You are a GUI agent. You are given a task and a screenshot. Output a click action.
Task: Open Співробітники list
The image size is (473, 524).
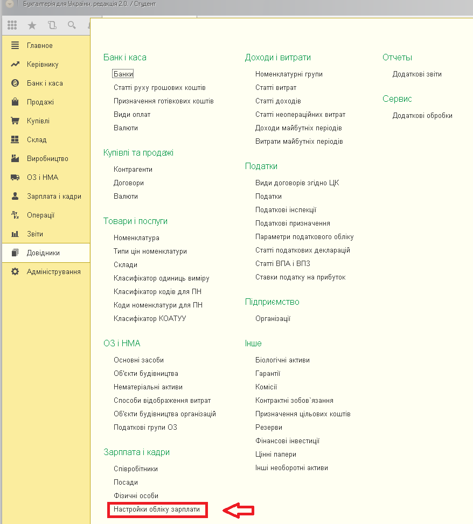[x=136, y=469]
